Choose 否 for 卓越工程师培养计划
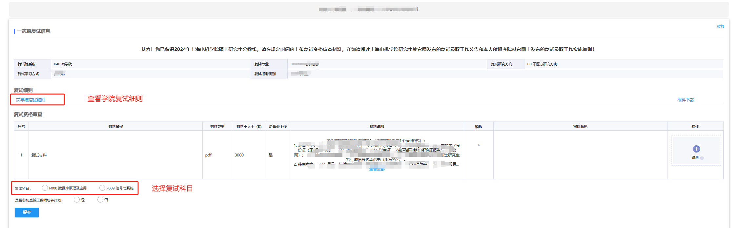This screenshot has width=738, height=228. [100, 200]
